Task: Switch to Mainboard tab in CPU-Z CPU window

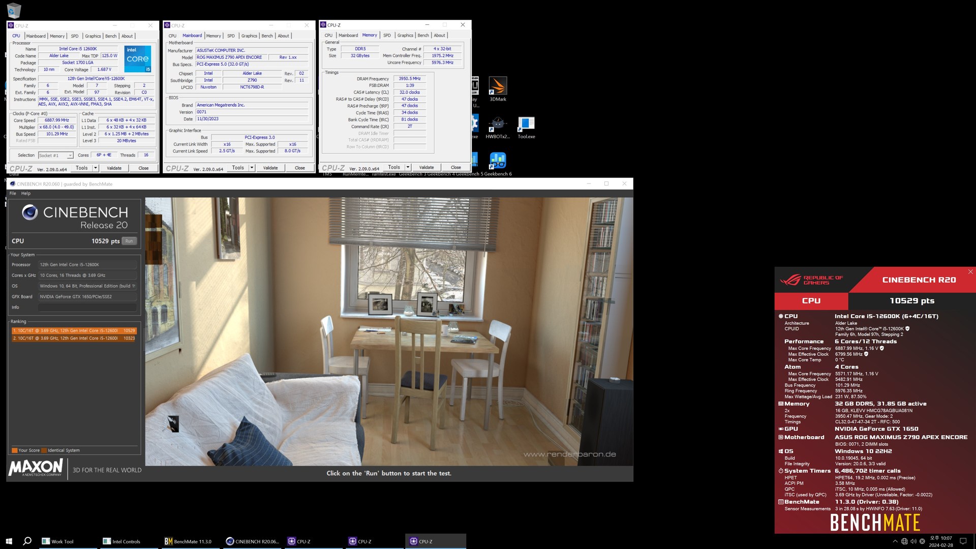Action: tap(36, 36)
